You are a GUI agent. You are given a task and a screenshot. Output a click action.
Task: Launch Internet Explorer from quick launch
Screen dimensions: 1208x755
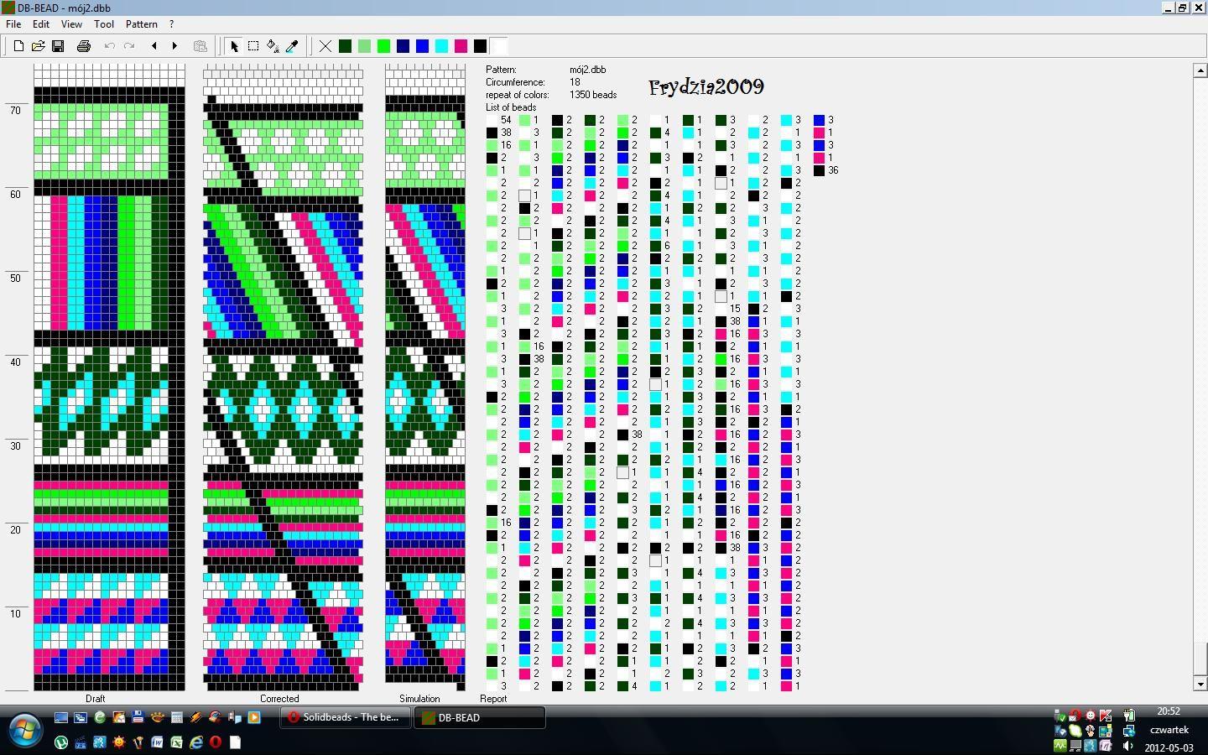click(x=195, y=742)
